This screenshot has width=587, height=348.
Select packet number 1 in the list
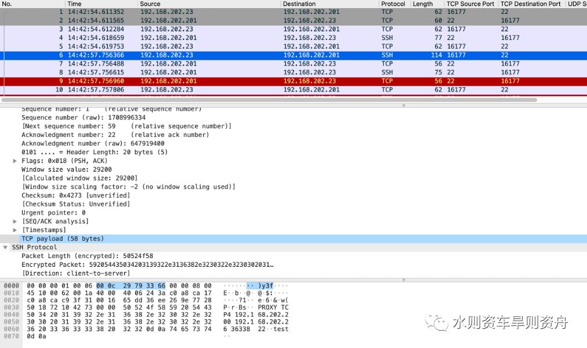click(x=174, y=12)
